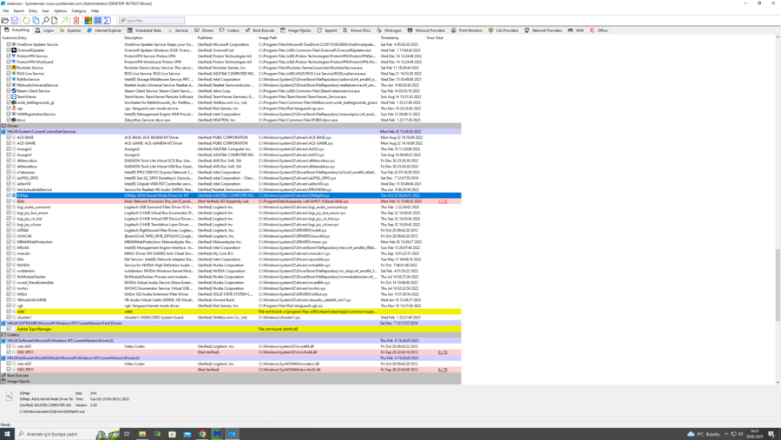The width and height of the screenshot is (781, 440).
Task: Sort by the Timestamp column header
Action: pos(402,38)
